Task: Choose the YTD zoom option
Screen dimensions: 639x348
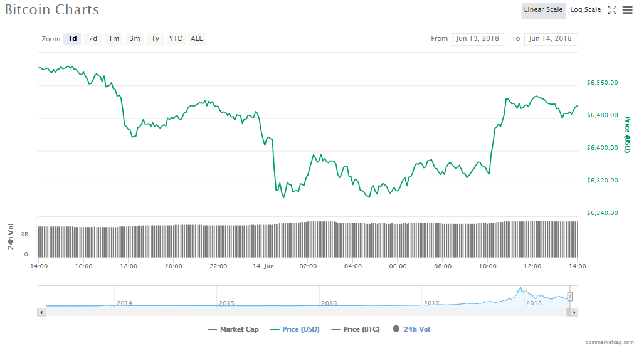Action: [176, 39]
